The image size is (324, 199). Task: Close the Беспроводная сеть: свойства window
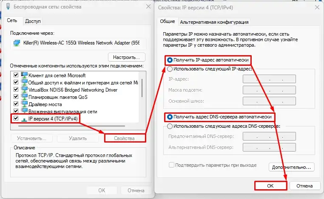148,7
